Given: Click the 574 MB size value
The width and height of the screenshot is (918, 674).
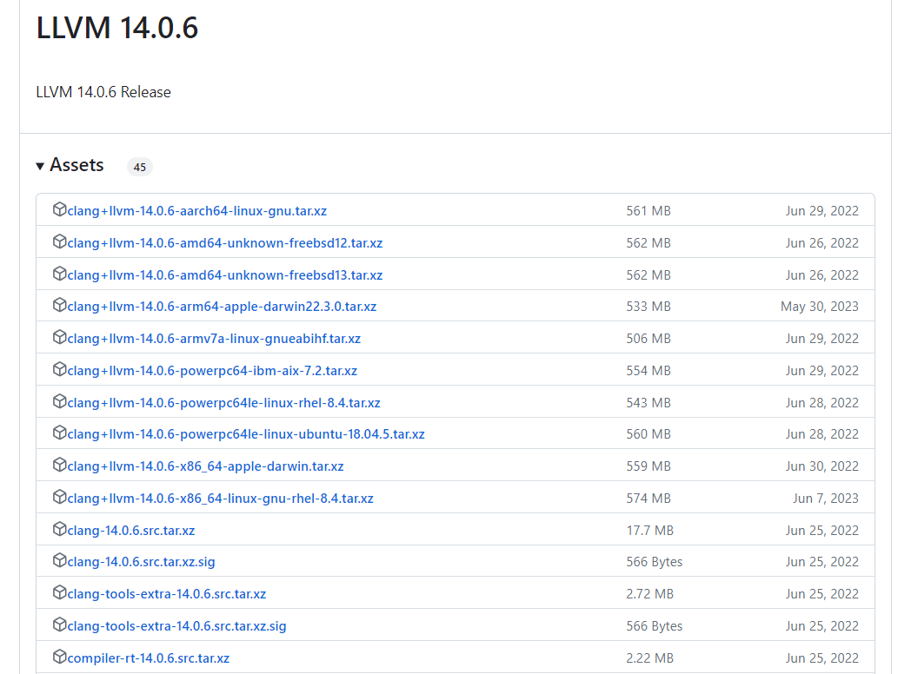Looking at the screenshot, I should [x=649, y=499].
